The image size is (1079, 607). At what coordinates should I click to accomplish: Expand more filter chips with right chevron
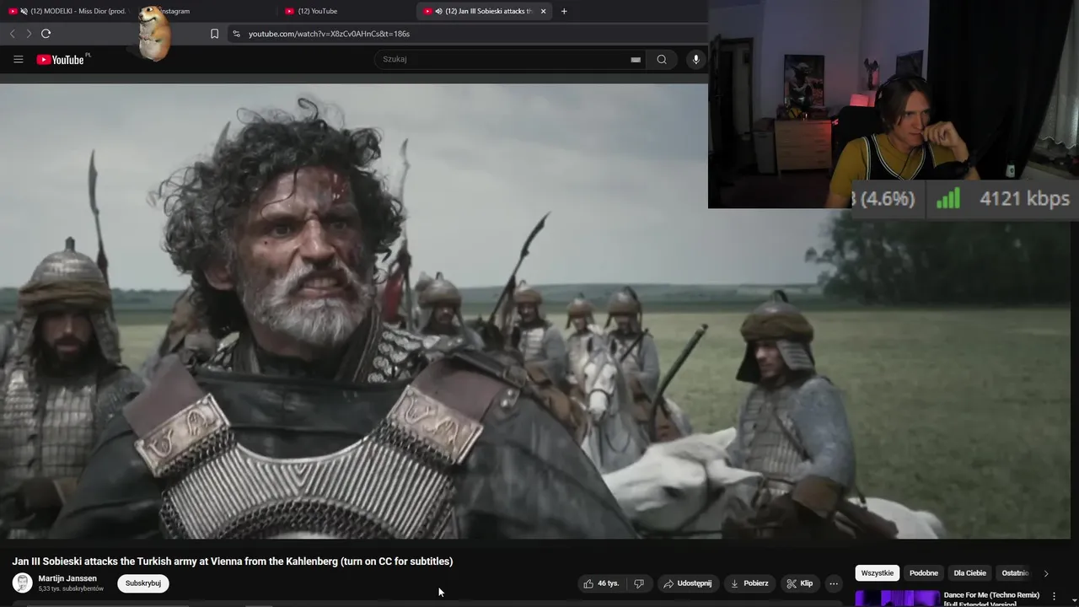[1046, 573]
